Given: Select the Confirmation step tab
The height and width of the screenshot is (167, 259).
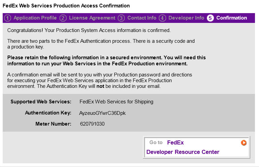Looking at the screenshot, I should coord(231,18).
